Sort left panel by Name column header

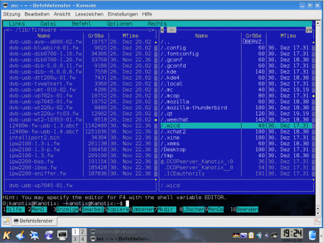(44, 36)
